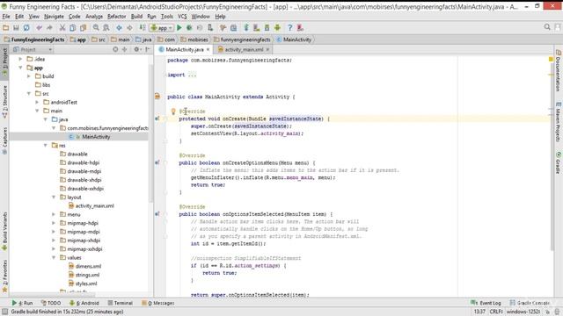
Task: Open the Terminal tool window
Action: [x=121, y=303]
